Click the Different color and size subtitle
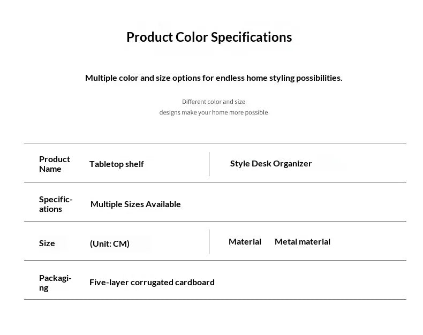The image size is (423, 335). [214, 102]
